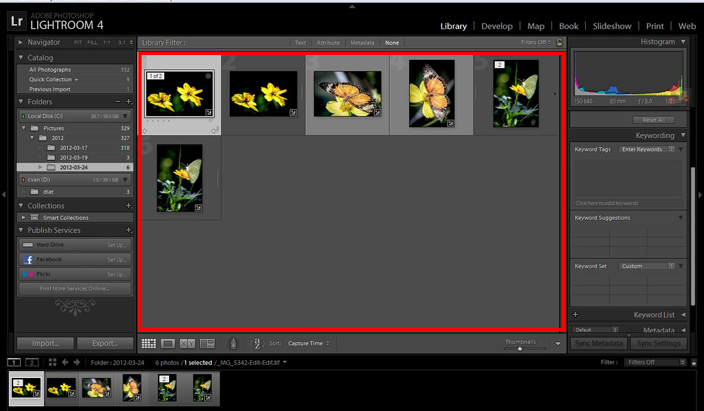704x411 pixels.
Task: Activate Survey view
Action: [x=206, y=343]
